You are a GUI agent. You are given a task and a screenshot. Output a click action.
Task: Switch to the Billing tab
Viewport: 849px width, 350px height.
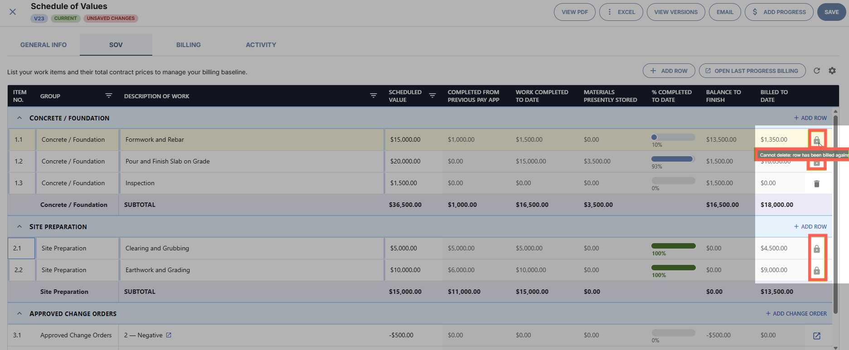189,45
